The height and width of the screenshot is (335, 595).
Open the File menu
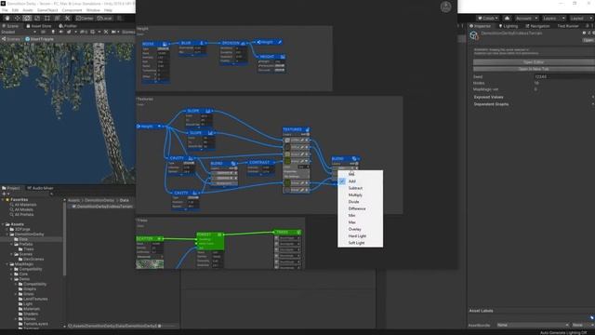pos(5,10)
